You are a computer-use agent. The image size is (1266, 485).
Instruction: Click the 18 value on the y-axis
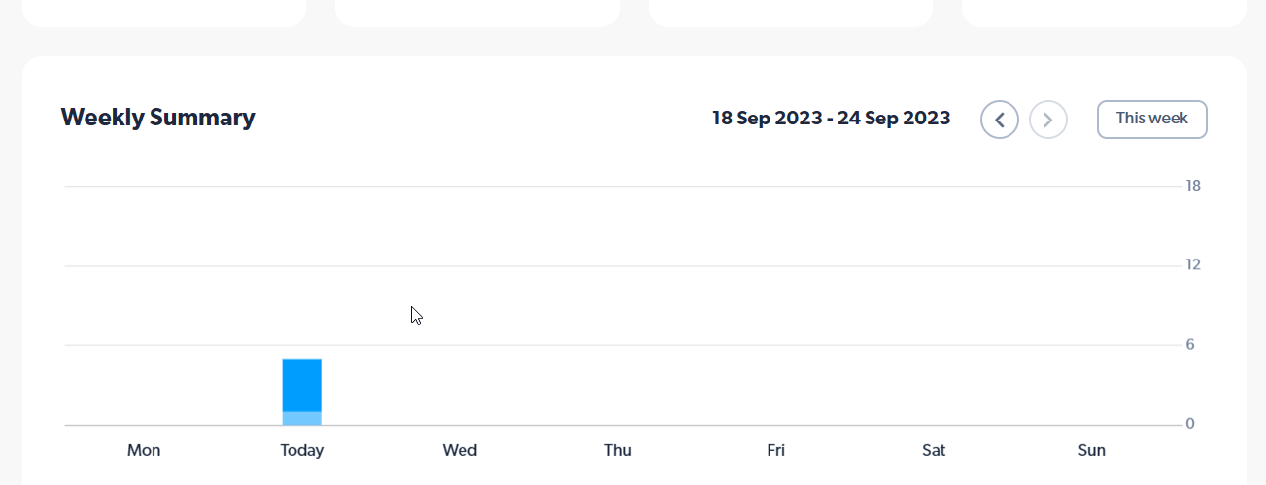click(x=1193, y=186)
